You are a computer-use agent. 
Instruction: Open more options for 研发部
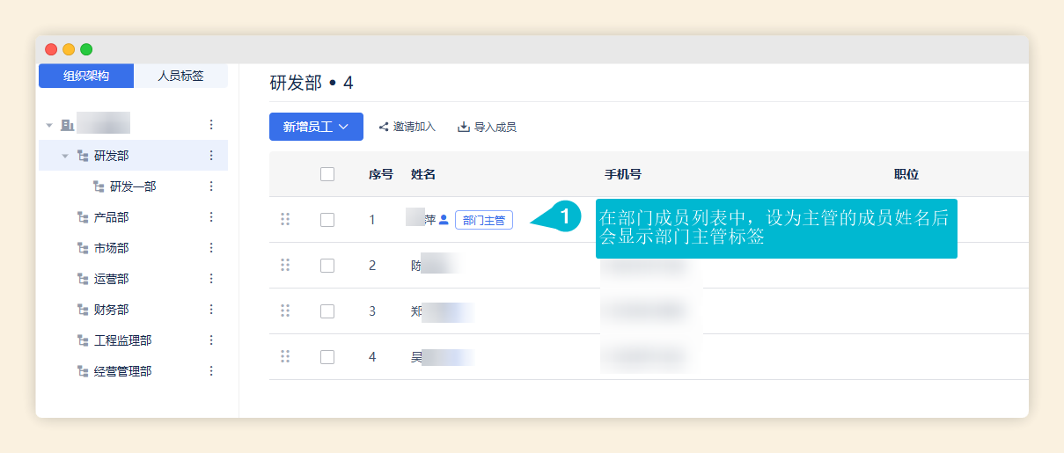(x=211, y=156)
